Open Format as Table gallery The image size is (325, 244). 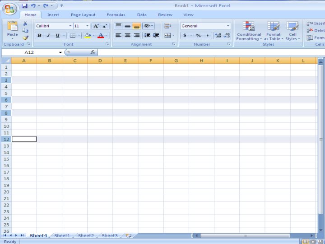[273, 31]
